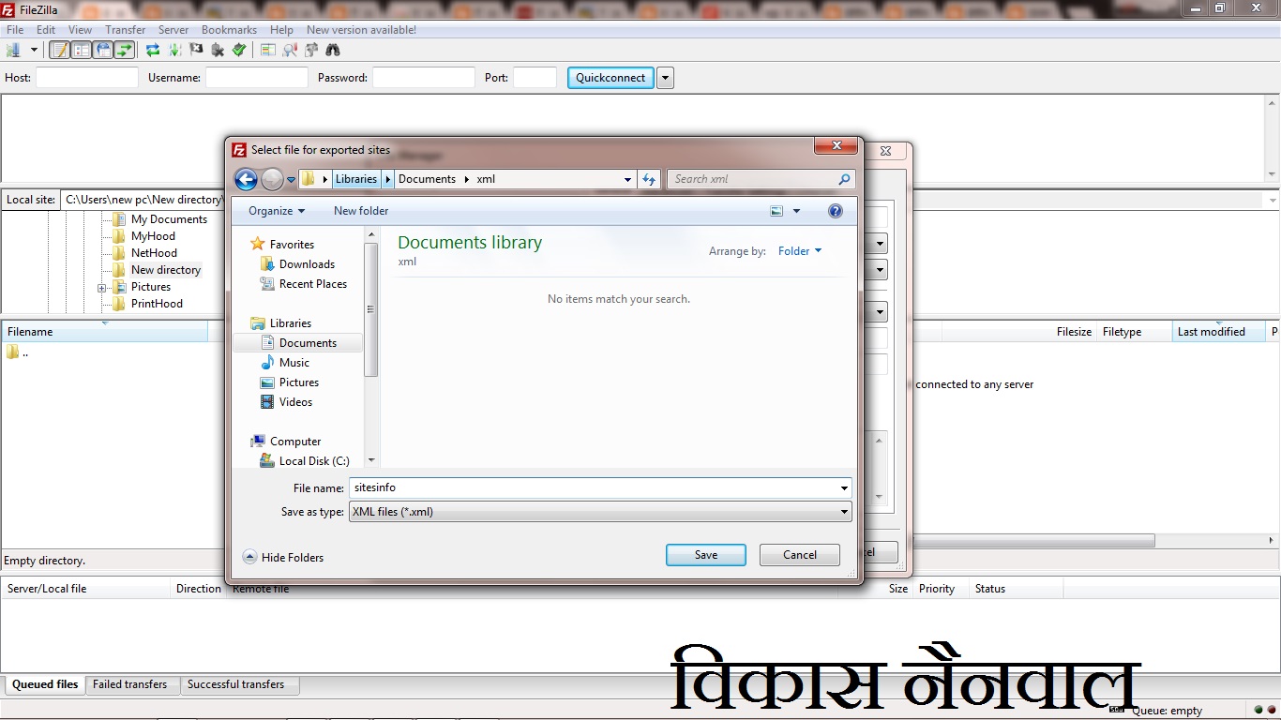Open the Site Manager toolbar icon
Viewport: 1281px width, 720px height.
14,50
